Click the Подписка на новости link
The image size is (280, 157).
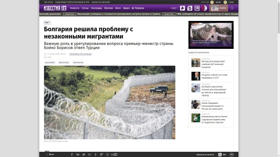pyautogui.click(x=205, y=154)
